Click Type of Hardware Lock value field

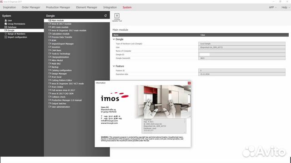click(242, 44)
